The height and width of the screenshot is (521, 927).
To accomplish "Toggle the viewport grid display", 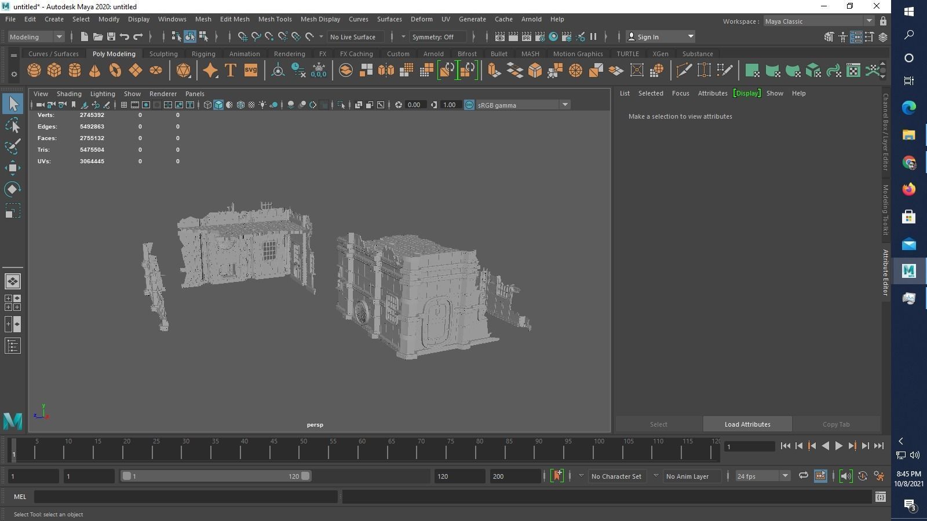I will point(124,105).
